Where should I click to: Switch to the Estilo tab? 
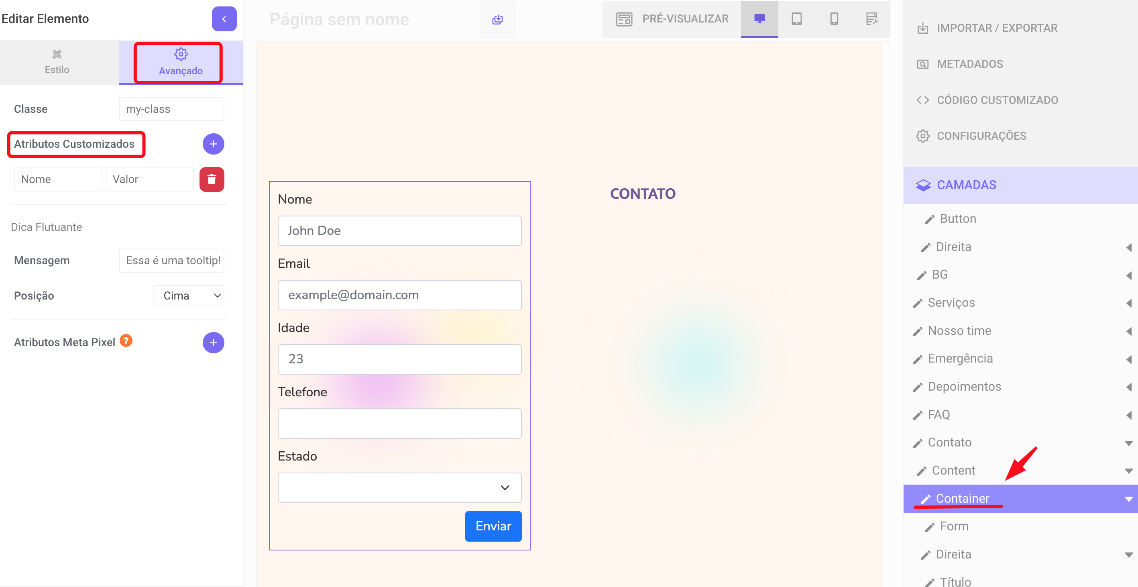pyautogui.click(x=57, y=62)
